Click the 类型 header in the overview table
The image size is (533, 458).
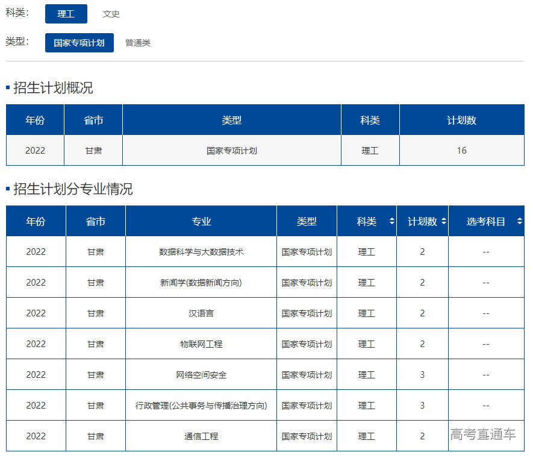click(x=231, y=120)
